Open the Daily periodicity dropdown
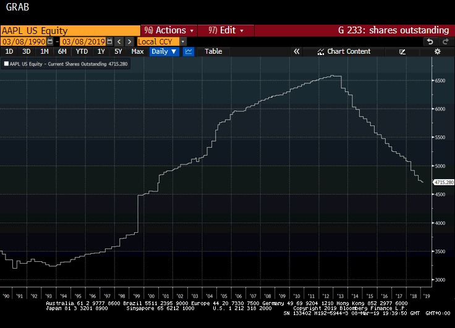Viewport: 455px width, 328px height. pyautogui.click(x=164, y=52)
